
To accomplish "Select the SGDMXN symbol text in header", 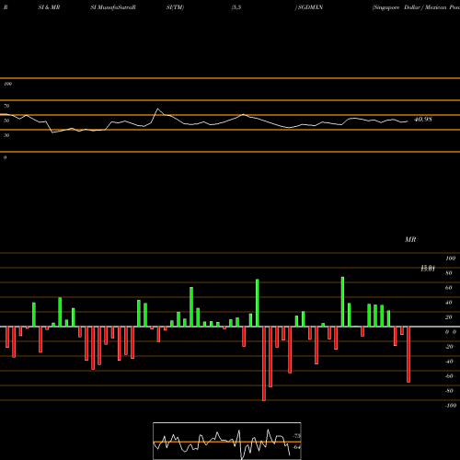I will click(x=310, y=7).
